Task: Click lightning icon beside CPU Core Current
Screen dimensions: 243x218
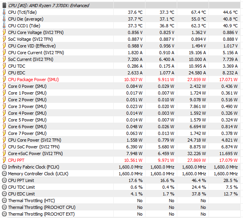Action: (4, 53)
